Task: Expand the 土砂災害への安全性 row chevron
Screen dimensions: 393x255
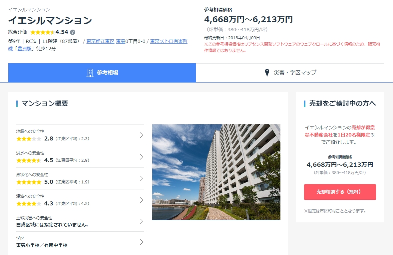Action: pyautogui.click(x=141, y=221)
